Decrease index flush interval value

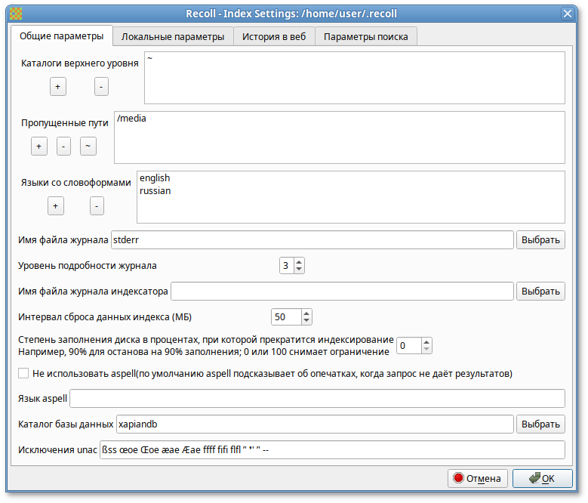pyautogui.click(x=306, y=321)
